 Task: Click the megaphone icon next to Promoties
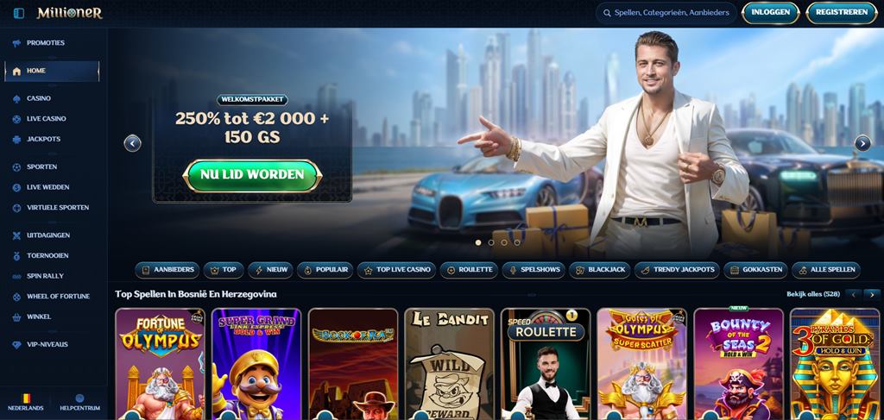pos(16,43)
